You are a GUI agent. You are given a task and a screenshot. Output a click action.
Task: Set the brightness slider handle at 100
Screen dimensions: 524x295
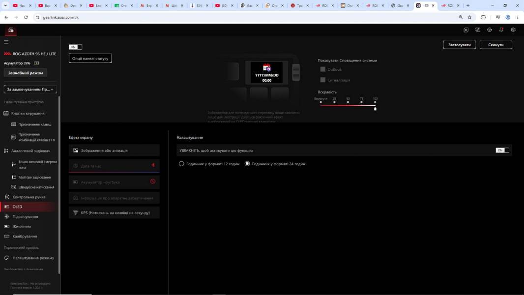[375, 109]
